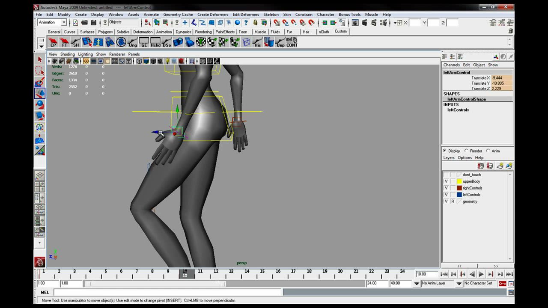Select the arrow Select tool in toolbox
Image resolution: width=548 pixels, height=308 pixels.
(40, 59)
